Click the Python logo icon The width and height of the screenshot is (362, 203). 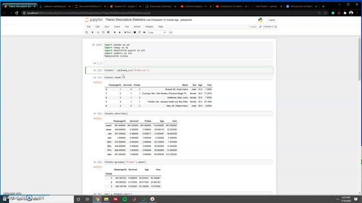(x=260, y=20)
